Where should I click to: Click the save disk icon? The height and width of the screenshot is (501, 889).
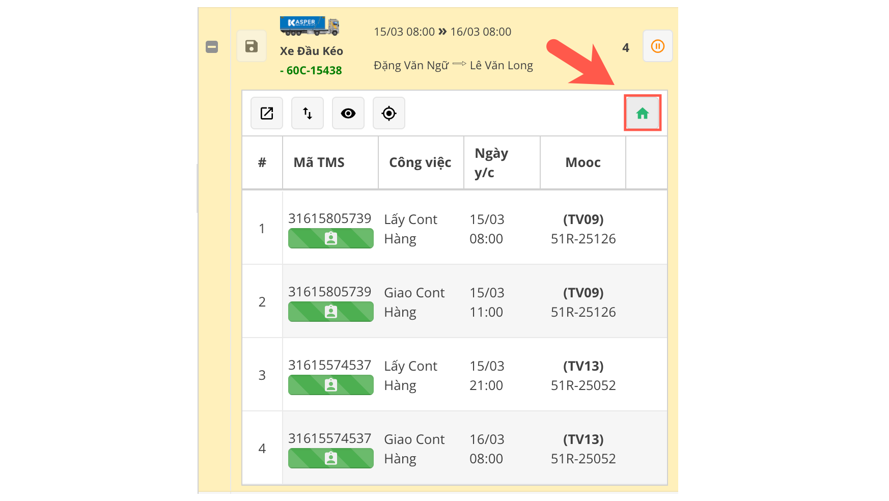pos(251,46)
